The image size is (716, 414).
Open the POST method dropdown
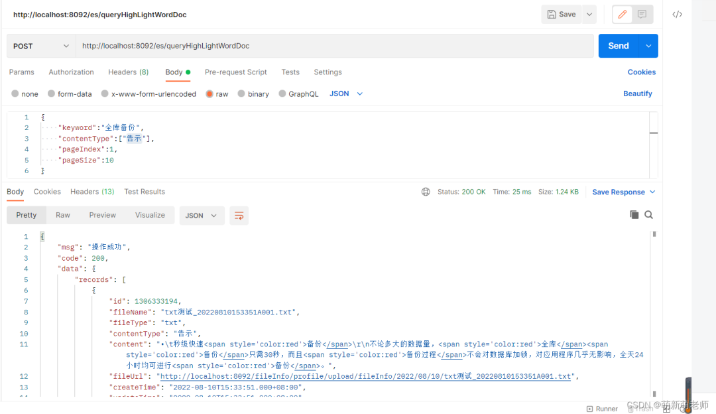click(40, 46)
